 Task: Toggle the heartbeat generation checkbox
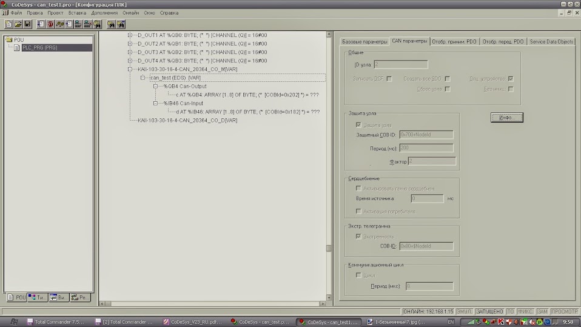pos(358,188)
